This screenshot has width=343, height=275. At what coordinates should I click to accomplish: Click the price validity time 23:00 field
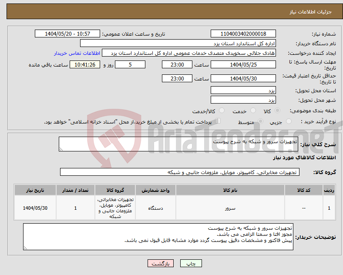[177, 78]
